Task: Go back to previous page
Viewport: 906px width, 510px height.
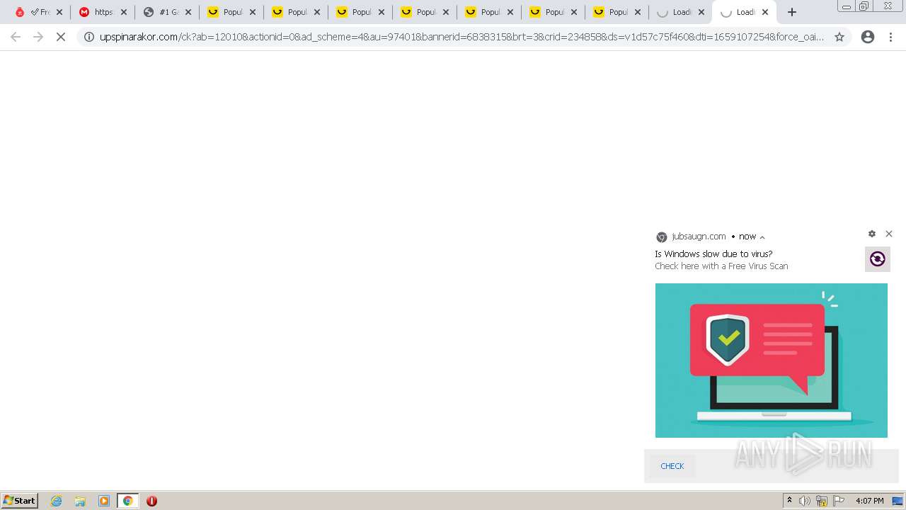Action: (x=16, y=37)
